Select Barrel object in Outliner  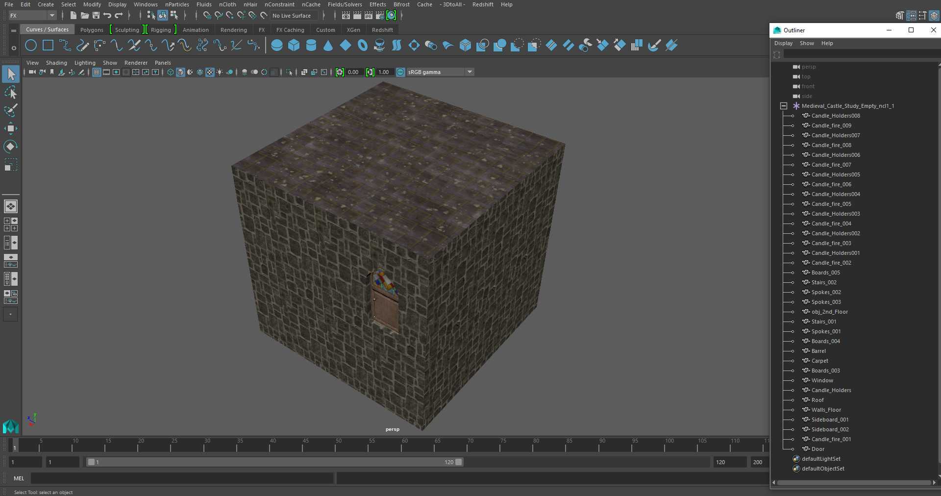click(x=818, y=351)
